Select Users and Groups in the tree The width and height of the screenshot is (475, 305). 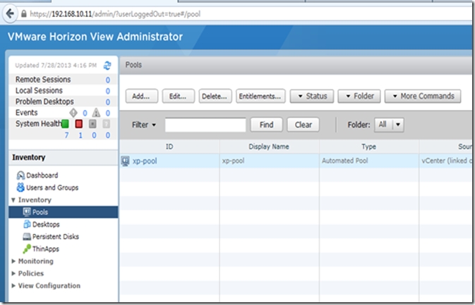pyautogui.click(x=52, y=187)
